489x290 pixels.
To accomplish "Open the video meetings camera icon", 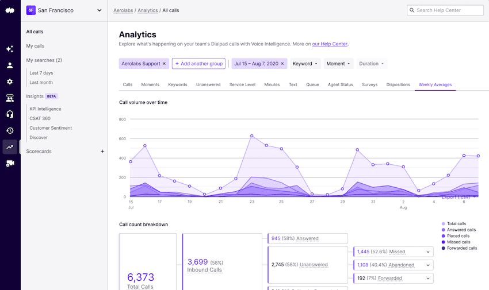I will 10,164.
